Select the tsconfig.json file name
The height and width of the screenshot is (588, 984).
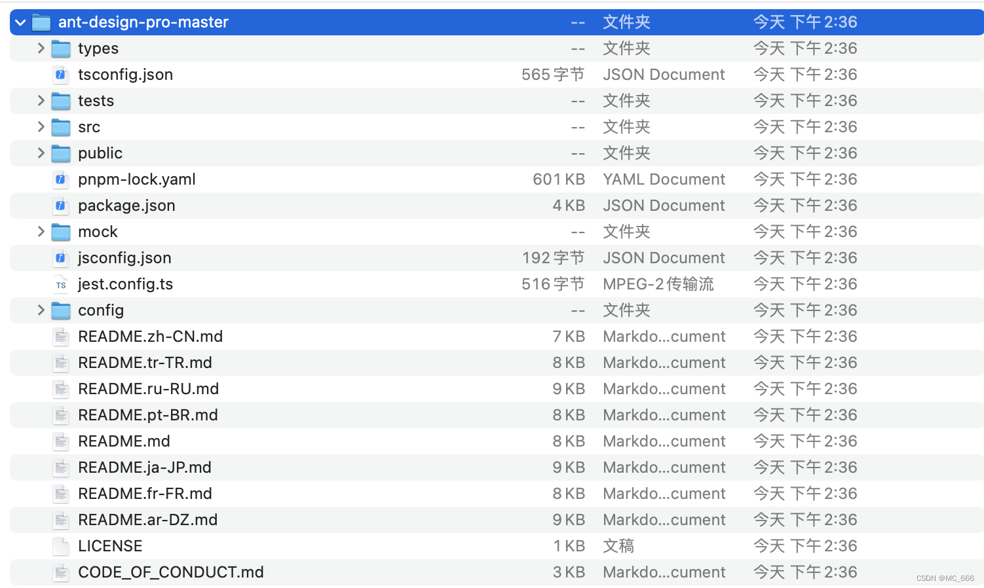click(126, 75)
